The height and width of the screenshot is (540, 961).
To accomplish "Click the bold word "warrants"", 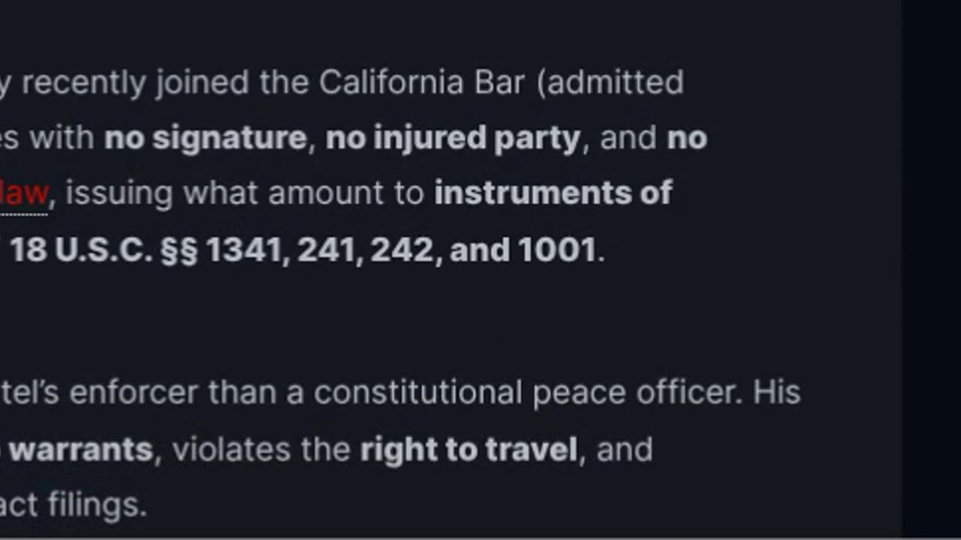I will coord(80,450).
